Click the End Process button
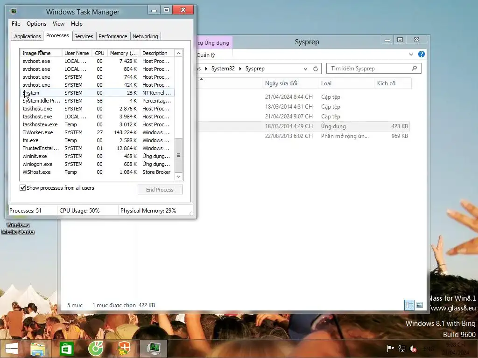This screenshot has height=358, width=478. 160,190
